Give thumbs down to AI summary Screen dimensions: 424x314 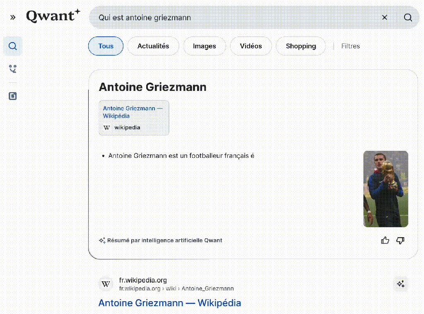tap(400, 240)
